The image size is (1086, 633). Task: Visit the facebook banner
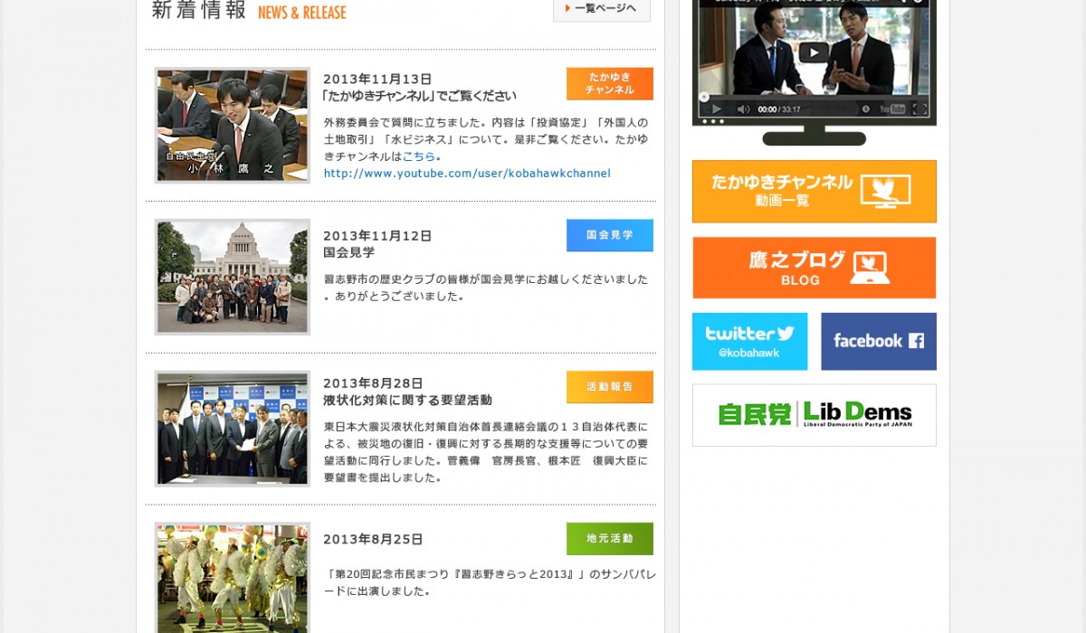(x=879, y=342)
